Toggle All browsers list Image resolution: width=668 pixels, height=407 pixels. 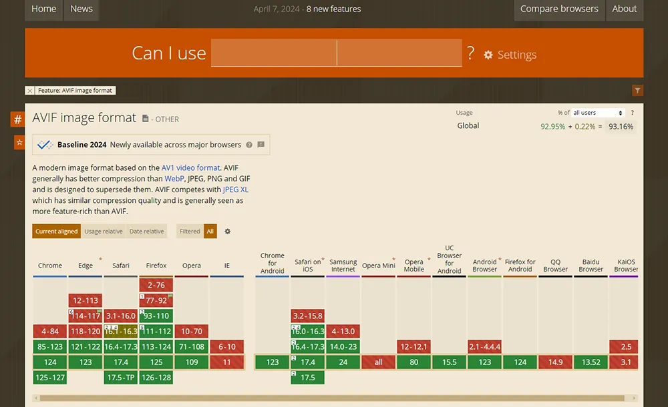(210, 231)
